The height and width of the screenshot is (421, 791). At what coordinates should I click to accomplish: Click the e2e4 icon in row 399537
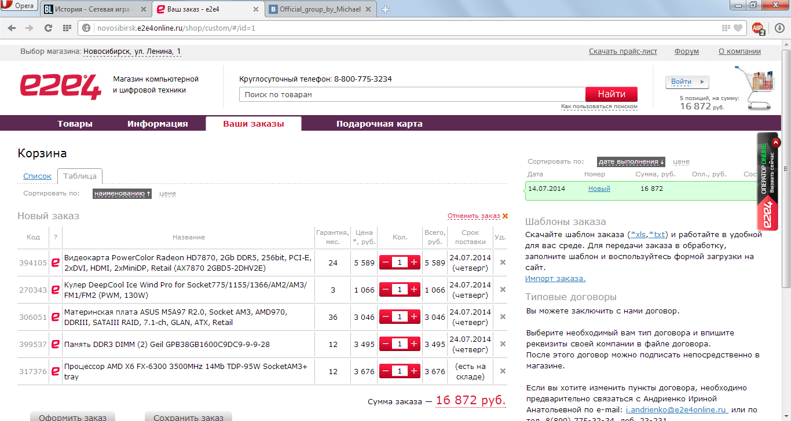pos(56,344)
